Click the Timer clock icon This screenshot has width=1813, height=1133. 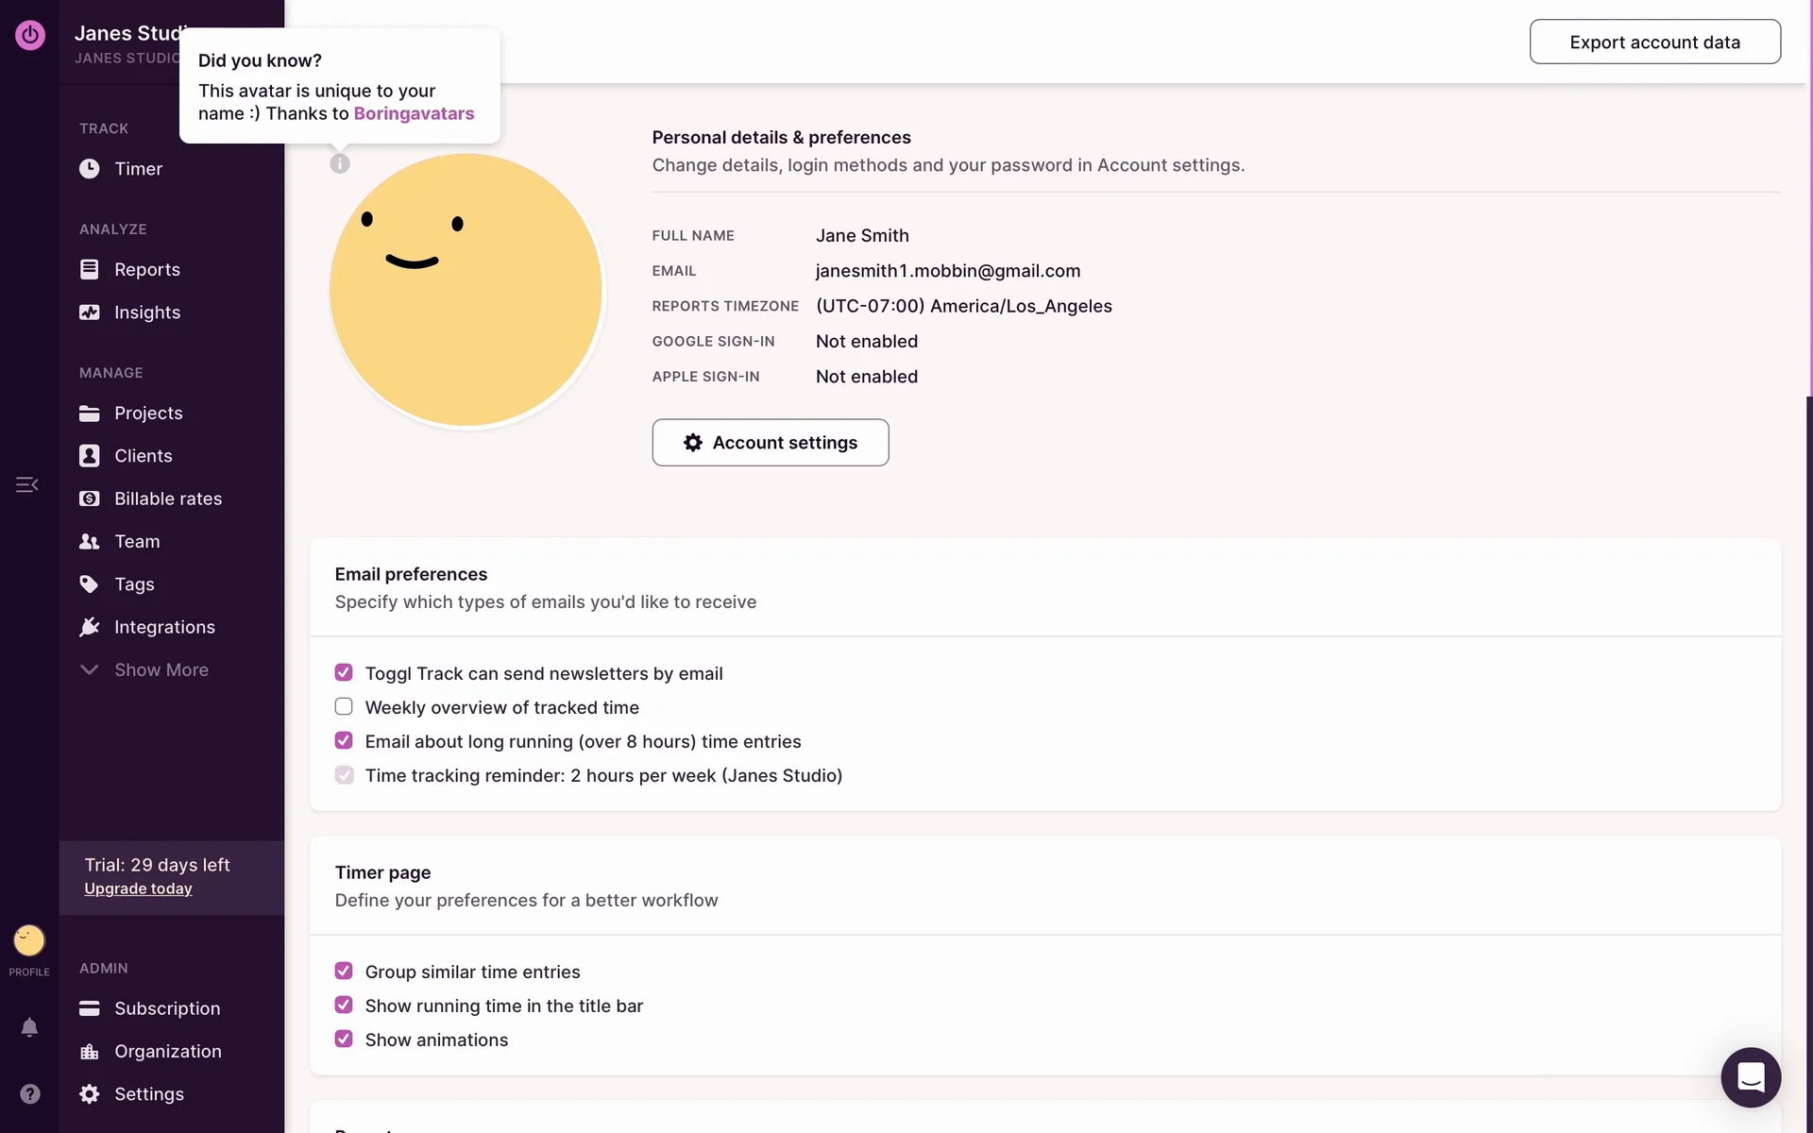(90, 169)
